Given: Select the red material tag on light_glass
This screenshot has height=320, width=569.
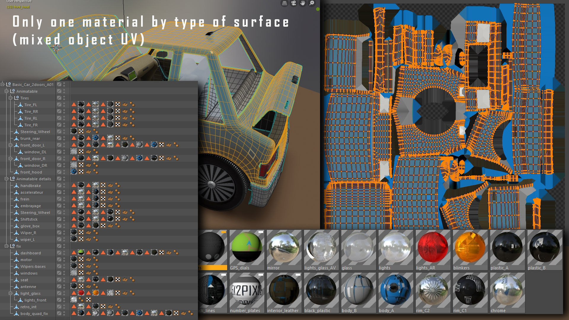Looking at the screenshot, I should pyautogui.click(x=81, y=293).
